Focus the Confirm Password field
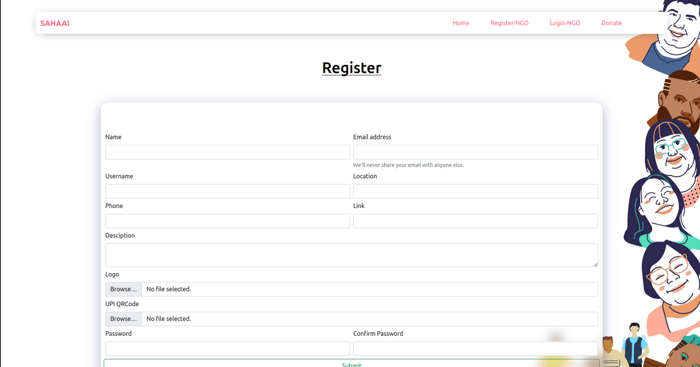Viewport: 700px width, 367px height. click(475, 349)
